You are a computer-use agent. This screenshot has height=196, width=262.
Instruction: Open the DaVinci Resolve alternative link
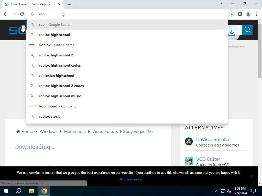pyautogui.click(x=213, y=140)
